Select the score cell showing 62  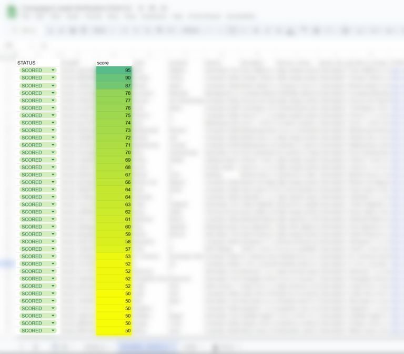(114, 212)
